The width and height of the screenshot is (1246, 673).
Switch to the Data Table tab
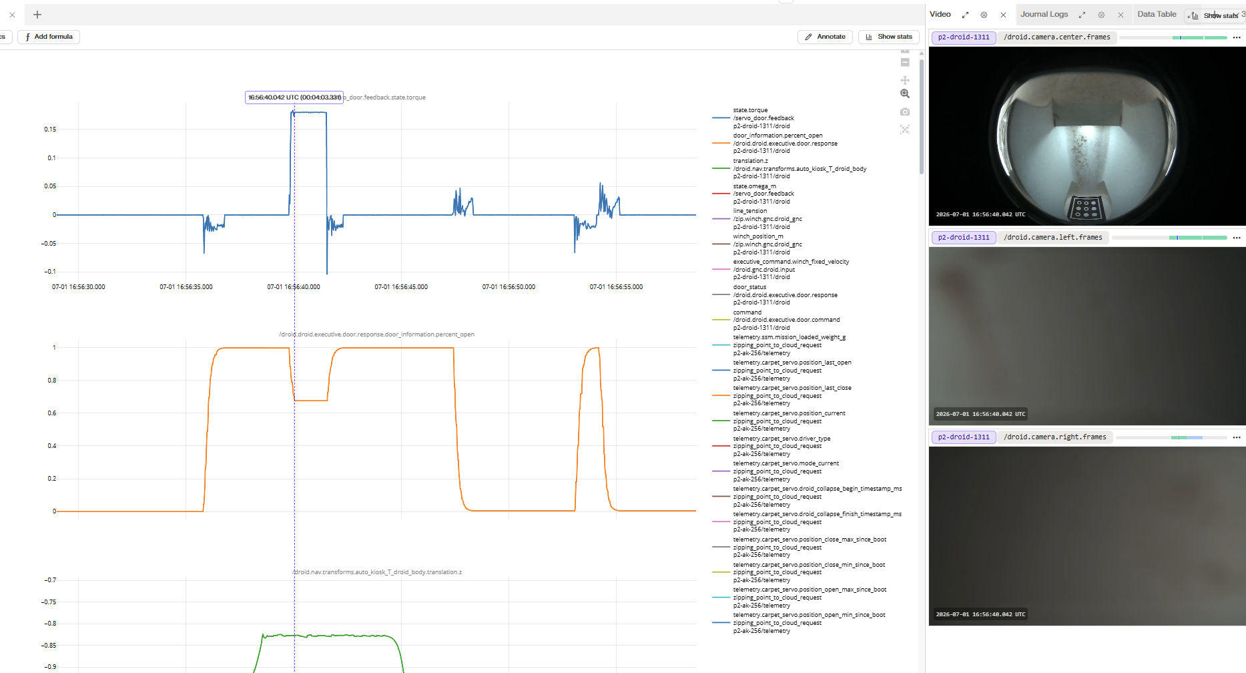coord(1157,14)
